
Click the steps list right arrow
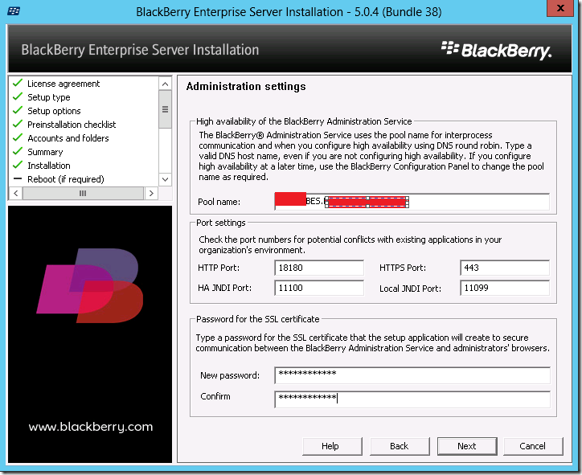[x=151, y=193]
